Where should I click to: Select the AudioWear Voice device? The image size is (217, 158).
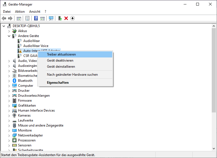[x=36, y=46]
